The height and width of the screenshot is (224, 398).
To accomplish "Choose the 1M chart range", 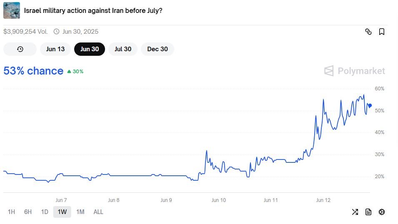I will 80,212.
